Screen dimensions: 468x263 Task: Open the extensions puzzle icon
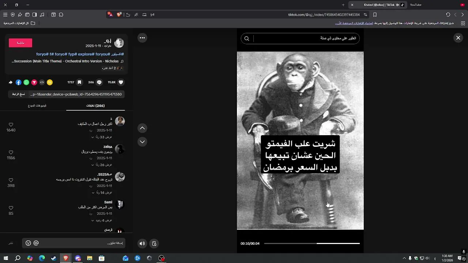pyautogui.click(x=61, y=15)
